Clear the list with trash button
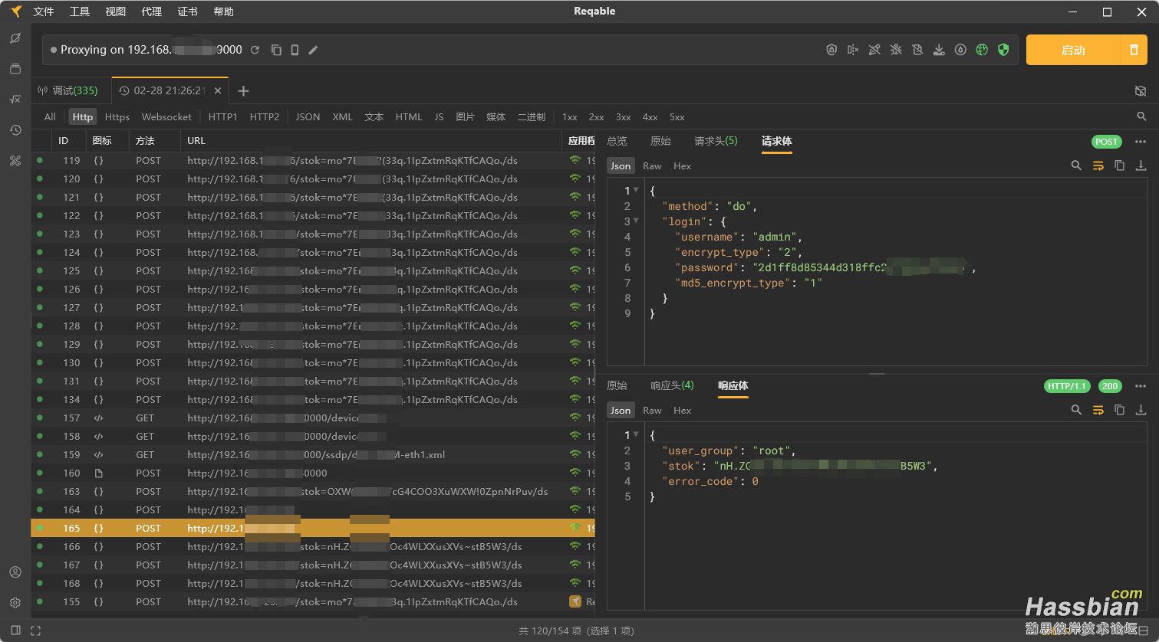This screenshot has width=1159, height=642. point(1134,50)
